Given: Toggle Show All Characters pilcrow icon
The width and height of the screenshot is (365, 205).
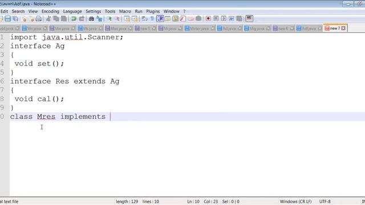Looking at the screenshot, I should (152, 19).
